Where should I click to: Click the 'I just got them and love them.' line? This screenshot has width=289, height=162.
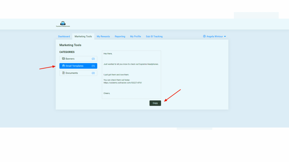coord(116,75)
